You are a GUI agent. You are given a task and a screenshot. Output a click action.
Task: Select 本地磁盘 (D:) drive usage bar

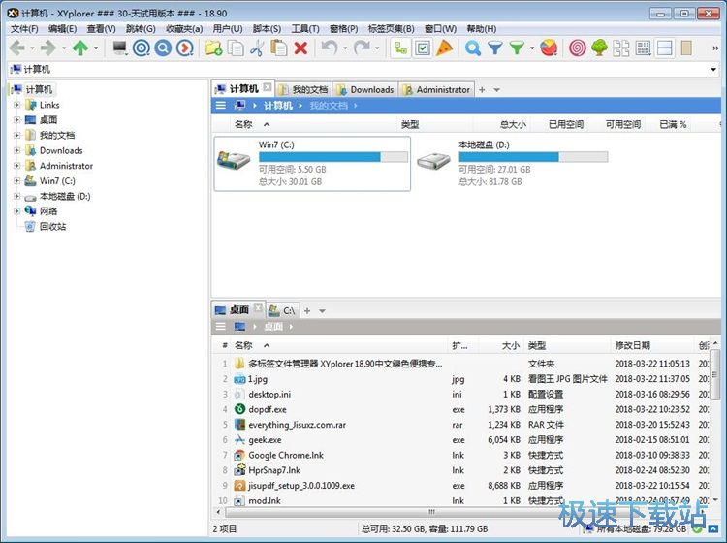point(532,157)
